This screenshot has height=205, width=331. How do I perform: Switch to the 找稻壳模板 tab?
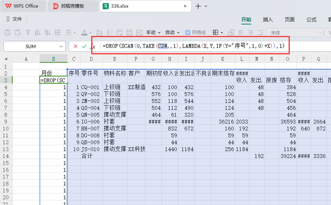pyautogui.click(x=72, y=6)
